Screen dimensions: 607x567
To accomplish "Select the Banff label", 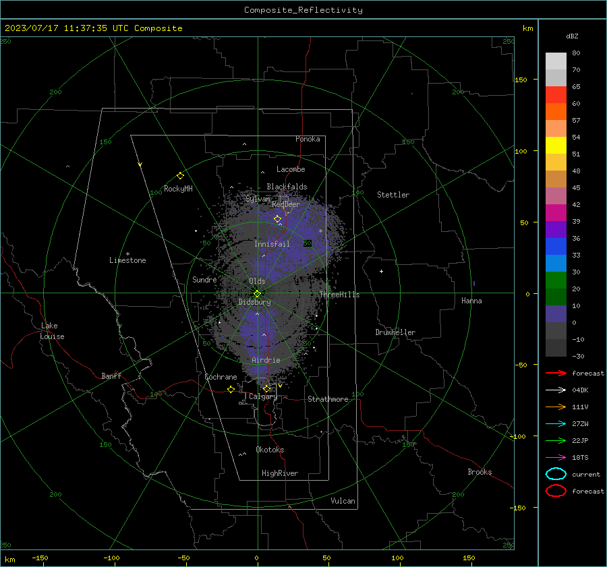I will tap(111, 376).
